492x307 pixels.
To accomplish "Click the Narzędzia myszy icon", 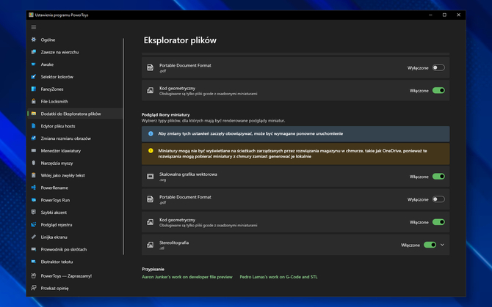I will point(34,163).
